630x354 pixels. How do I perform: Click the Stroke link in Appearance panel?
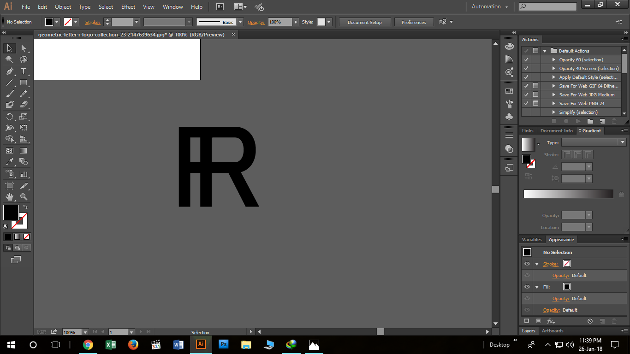550,264
